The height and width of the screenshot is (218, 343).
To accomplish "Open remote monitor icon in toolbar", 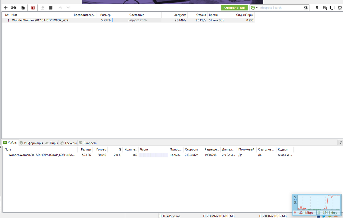I will pos(332,8).
